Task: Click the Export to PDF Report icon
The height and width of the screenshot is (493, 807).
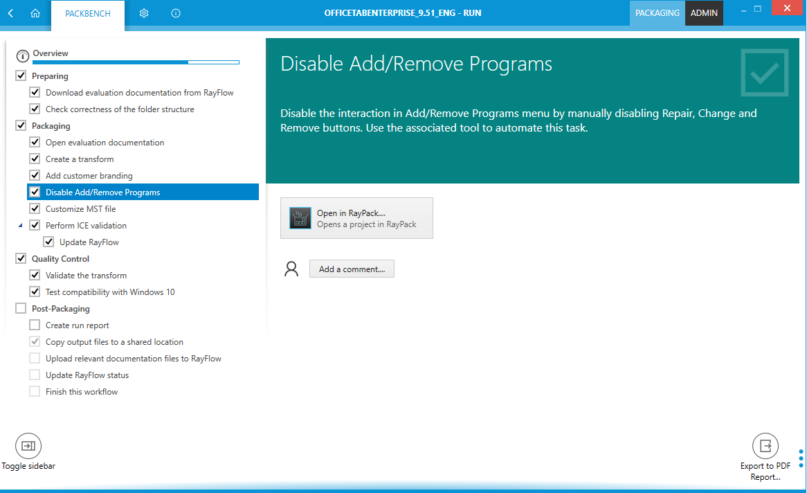Action: click(765, 447)
